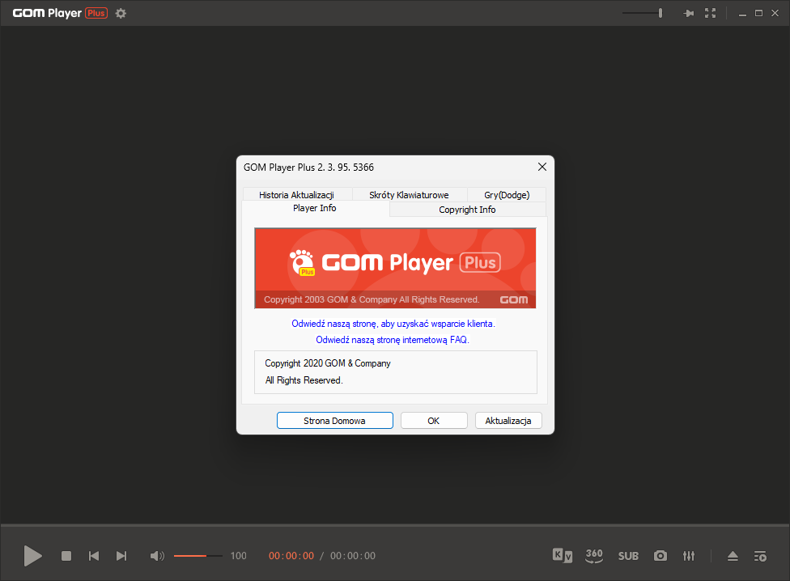Open the Skróty Klawiaturowe tab
The width and height of the screenshot is (790, 581).
(409, 195)
